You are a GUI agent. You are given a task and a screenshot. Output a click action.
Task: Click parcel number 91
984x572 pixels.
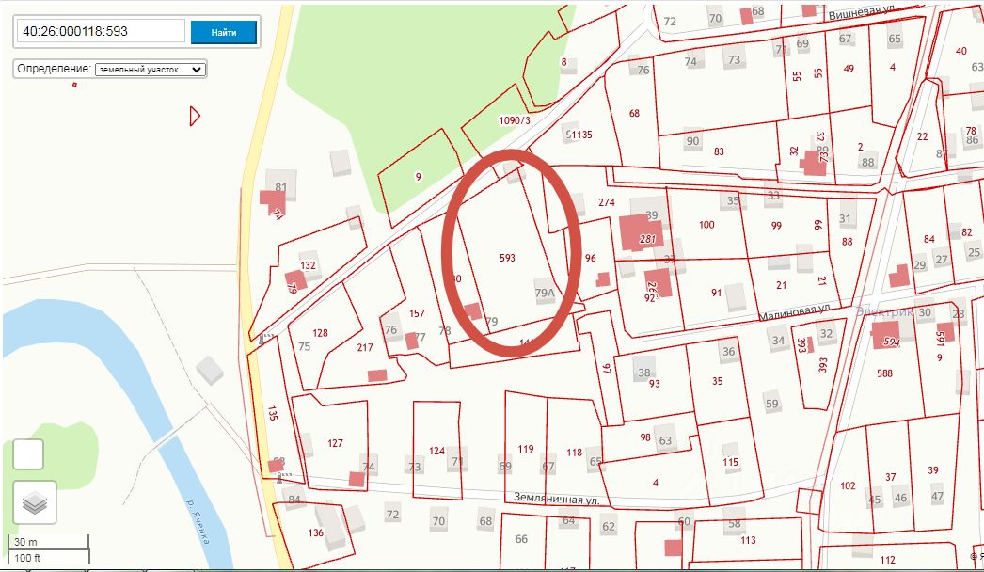tap(716, 293)
